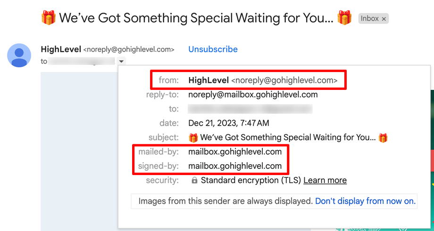The height and width of the screenshot is (231, 434).
Task: Click the gift emoji starting the details subject line
Action: coord(193,138)
